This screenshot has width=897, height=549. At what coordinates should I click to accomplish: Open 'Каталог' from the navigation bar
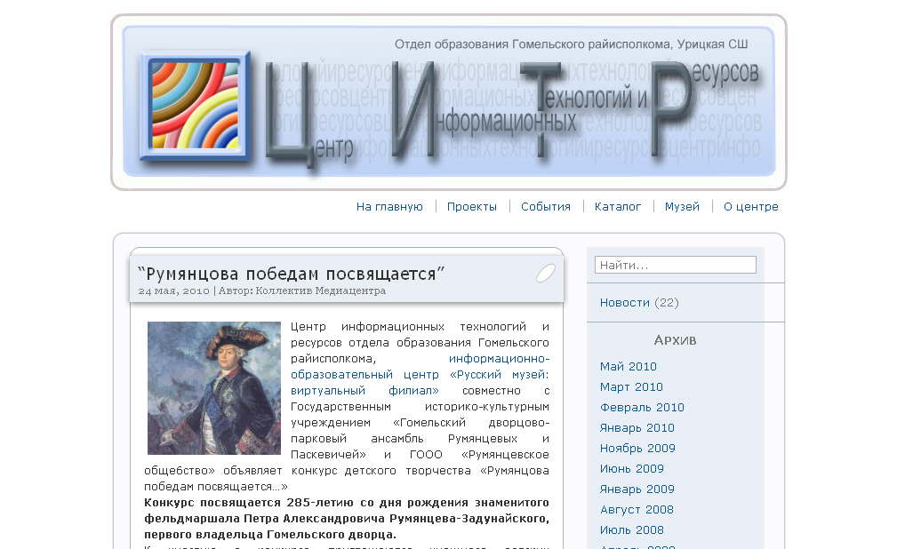coord(618,207)
